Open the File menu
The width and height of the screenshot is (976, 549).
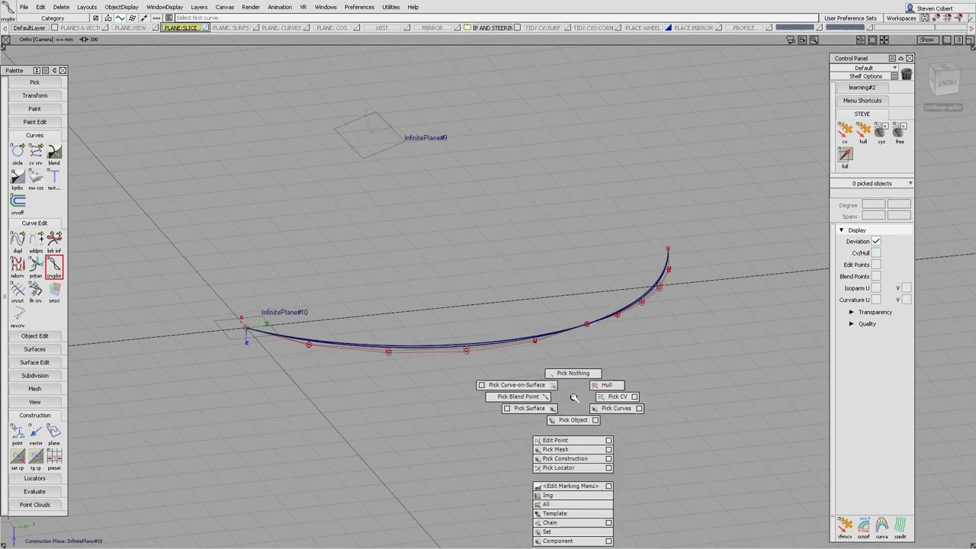pos(24,7)
